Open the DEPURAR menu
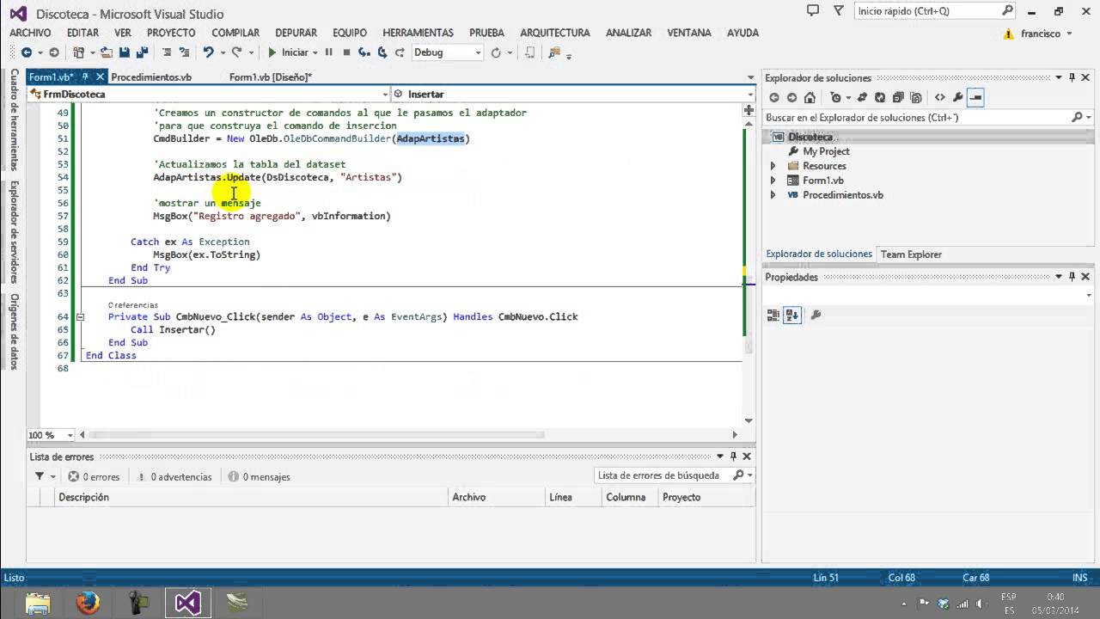The image size is (1100, 619). 296,33
